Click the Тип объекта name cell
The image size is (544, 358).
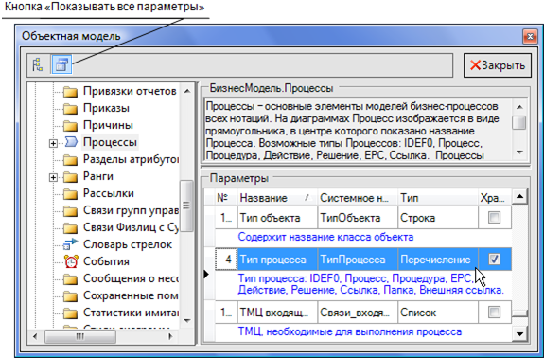coord(277,218)
